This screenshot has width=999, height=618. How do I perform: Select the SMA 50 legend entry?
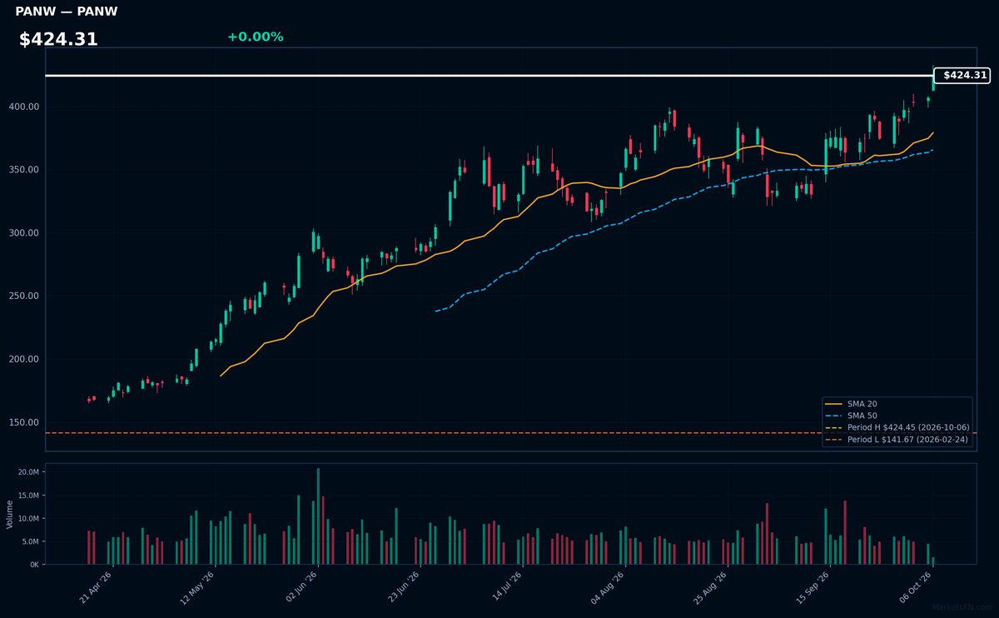pyautogui.click(x=849, y=415)
